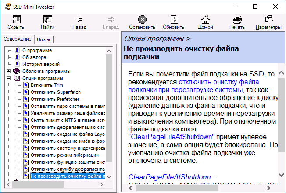Viewport: 286px width, 193px height.
Task: Go back with the Назад arrow
Action: 79,19
